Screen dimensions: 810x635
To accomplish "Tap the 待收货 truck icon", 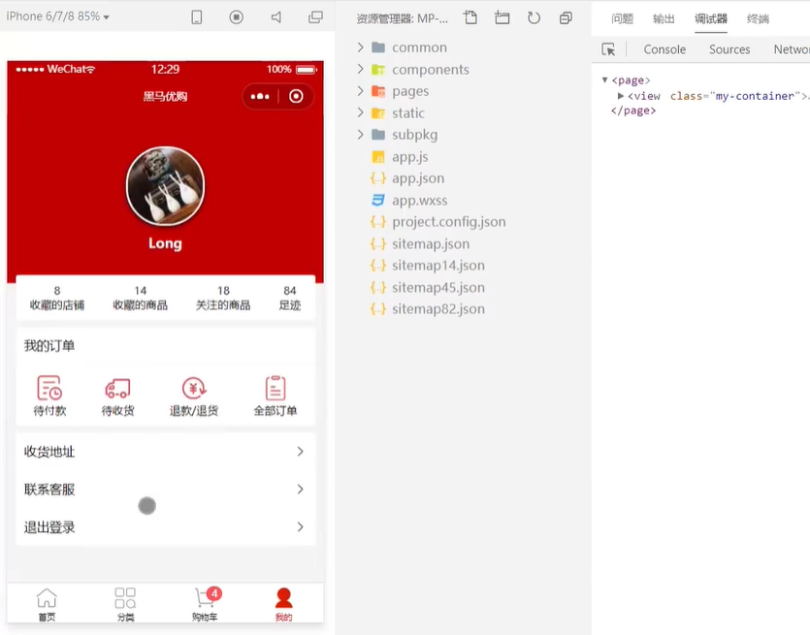I will (117, 388).
